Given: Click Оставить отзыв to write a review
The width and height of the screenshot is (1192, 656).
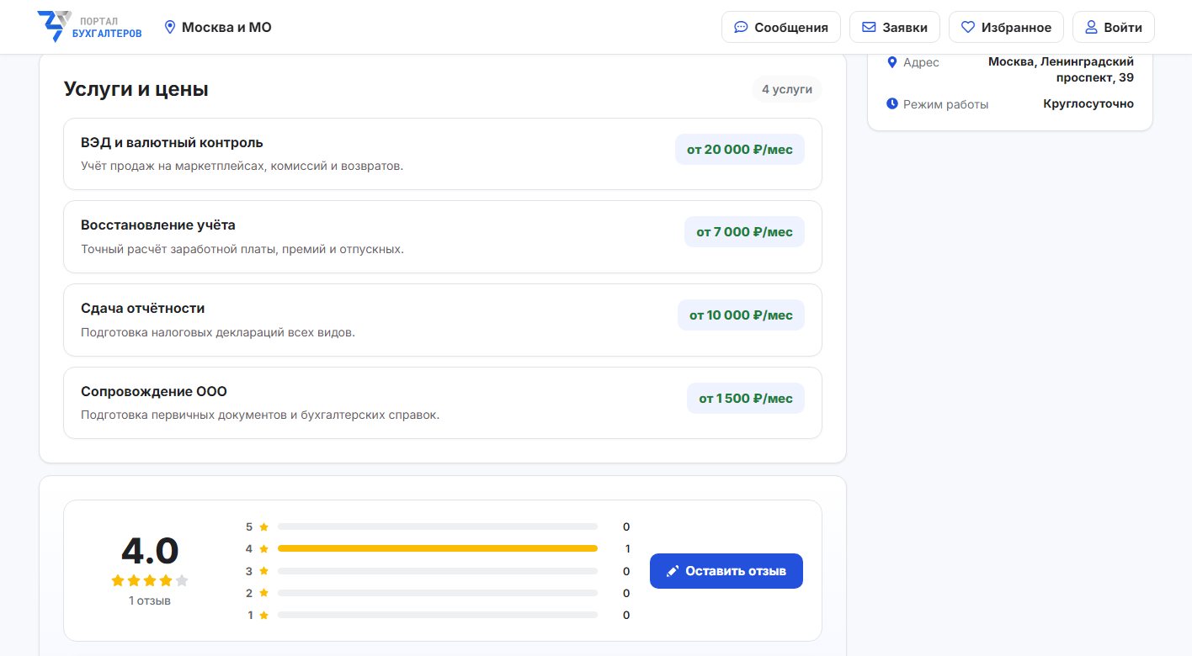Looking at the screenshot, I should (726, 571).
